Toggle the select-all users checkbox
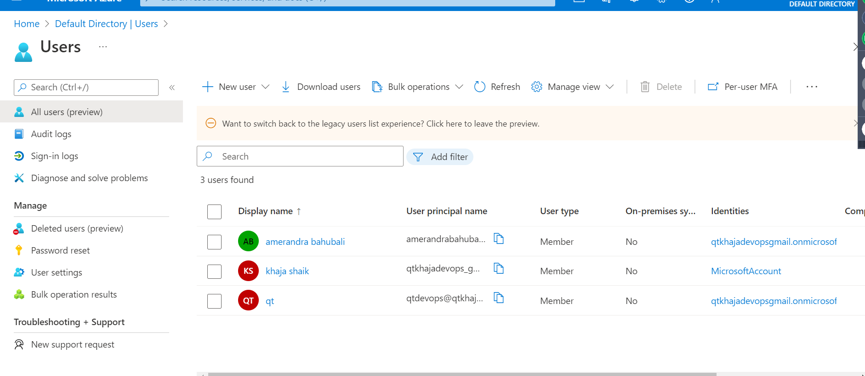 (214, 212)
